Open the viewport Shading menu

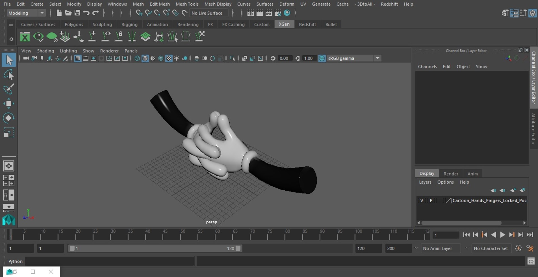point(45,51)
